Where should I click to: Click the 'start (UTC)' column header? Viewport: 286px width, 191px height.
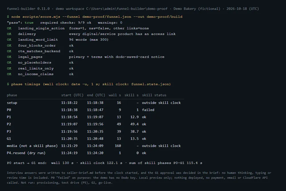pyautogui.click(x=72, y=95)
